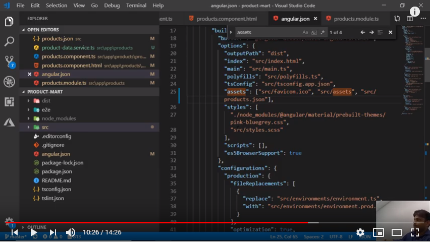Show video info card
The height and width of the screenshot is (242, 430).
415,12
